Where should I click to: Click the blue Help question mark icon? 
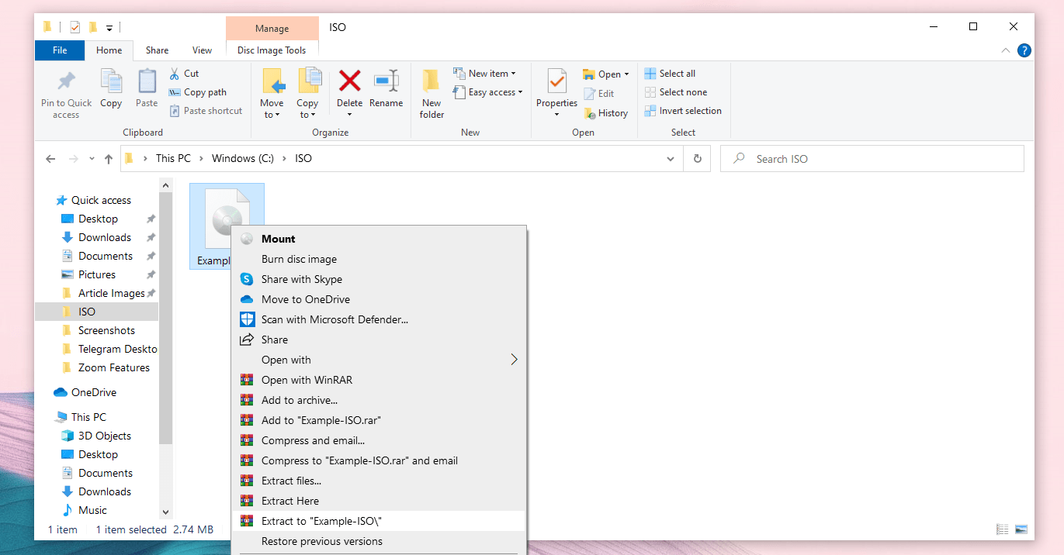1024,50
